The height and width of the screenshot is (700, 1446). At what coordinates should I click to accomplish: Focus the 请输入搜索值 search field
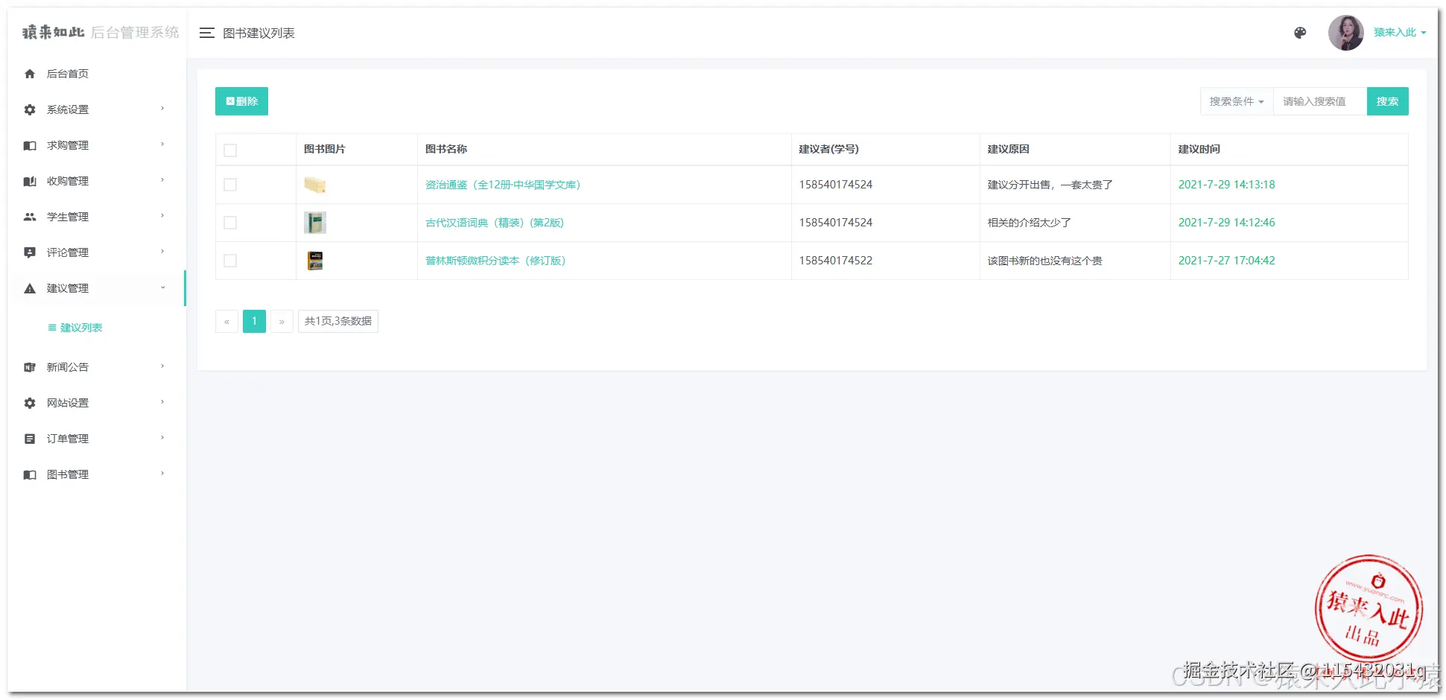pos(1320,101)
